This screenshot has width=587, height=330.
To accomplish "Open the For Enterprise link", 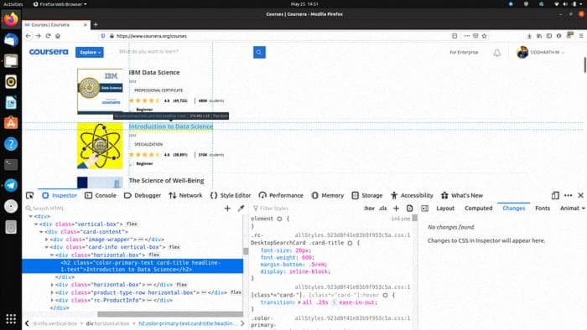I will 464,52.
